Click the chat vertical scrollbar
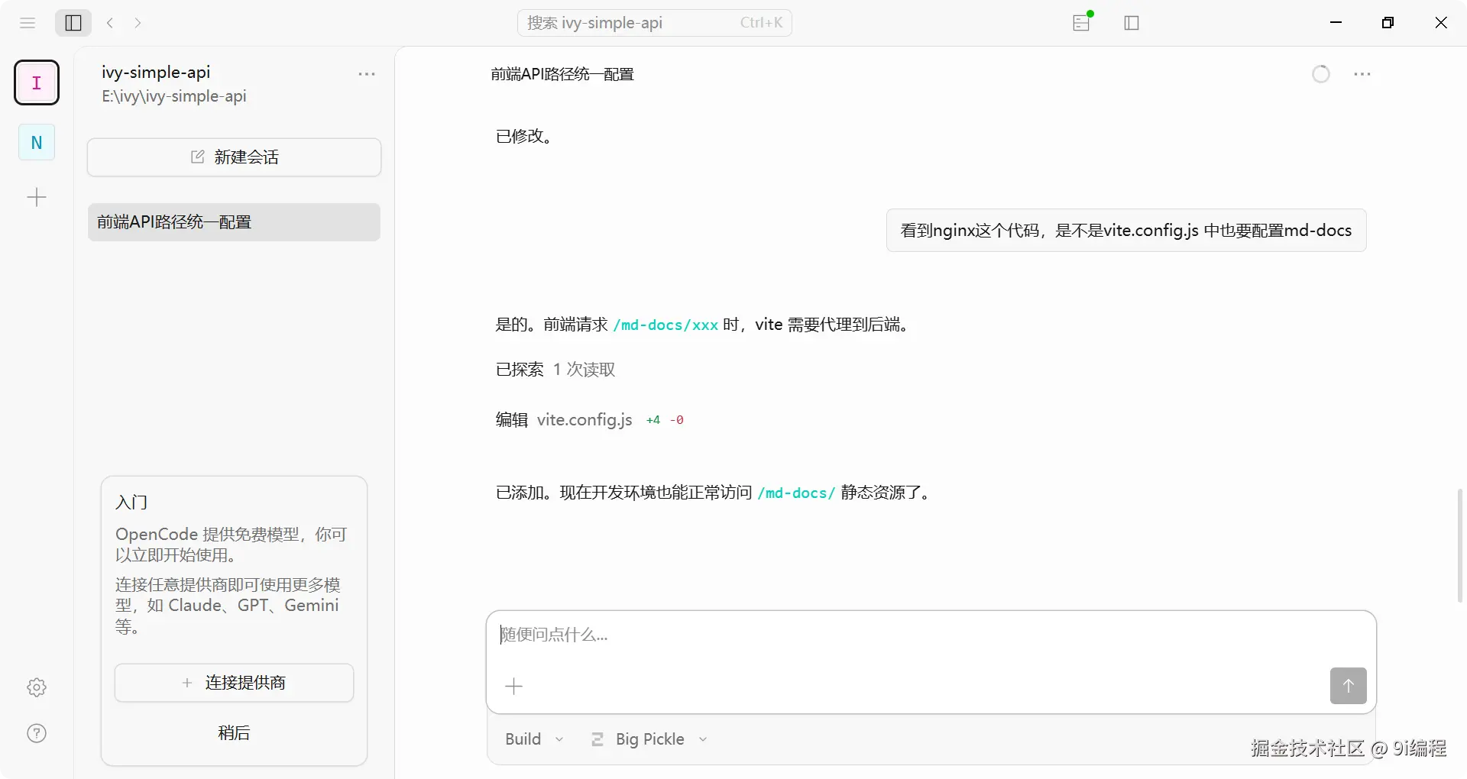 (1460, 545)
